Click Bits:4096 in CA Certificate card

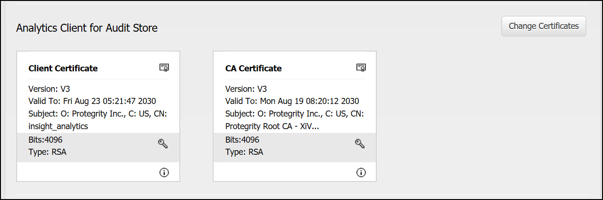(x=242, y=140)
